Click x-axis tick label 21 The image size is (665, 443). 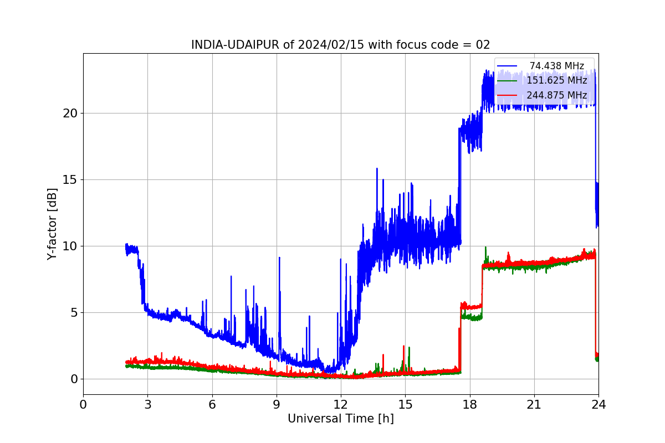click(534, 404)
